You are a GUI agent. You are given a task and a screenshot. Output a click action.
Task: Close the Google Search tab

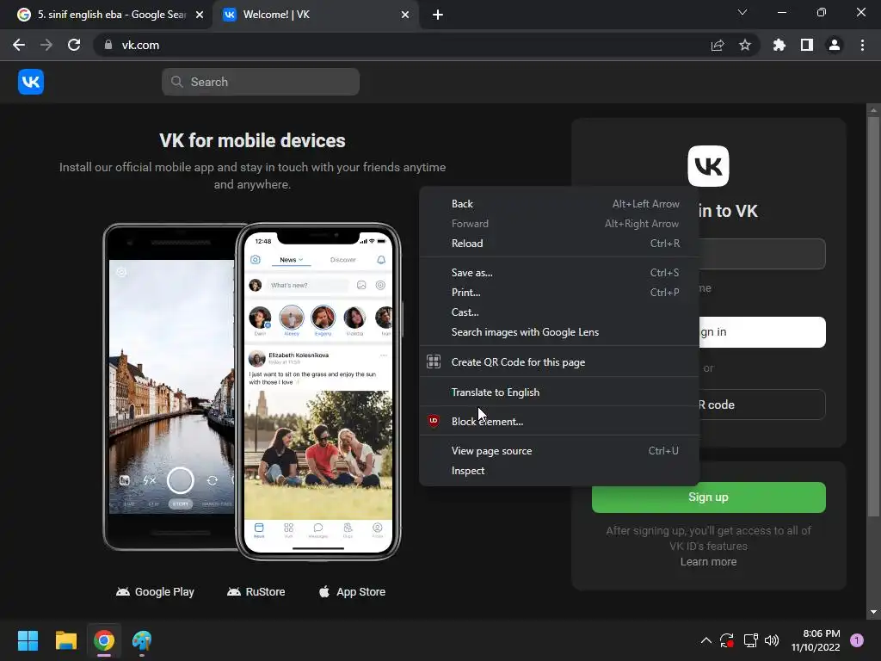200,15
